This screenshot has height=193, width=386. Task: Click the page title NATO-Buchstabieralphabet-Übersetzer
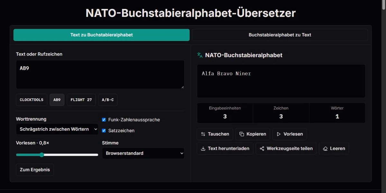(x=191, y=13)
